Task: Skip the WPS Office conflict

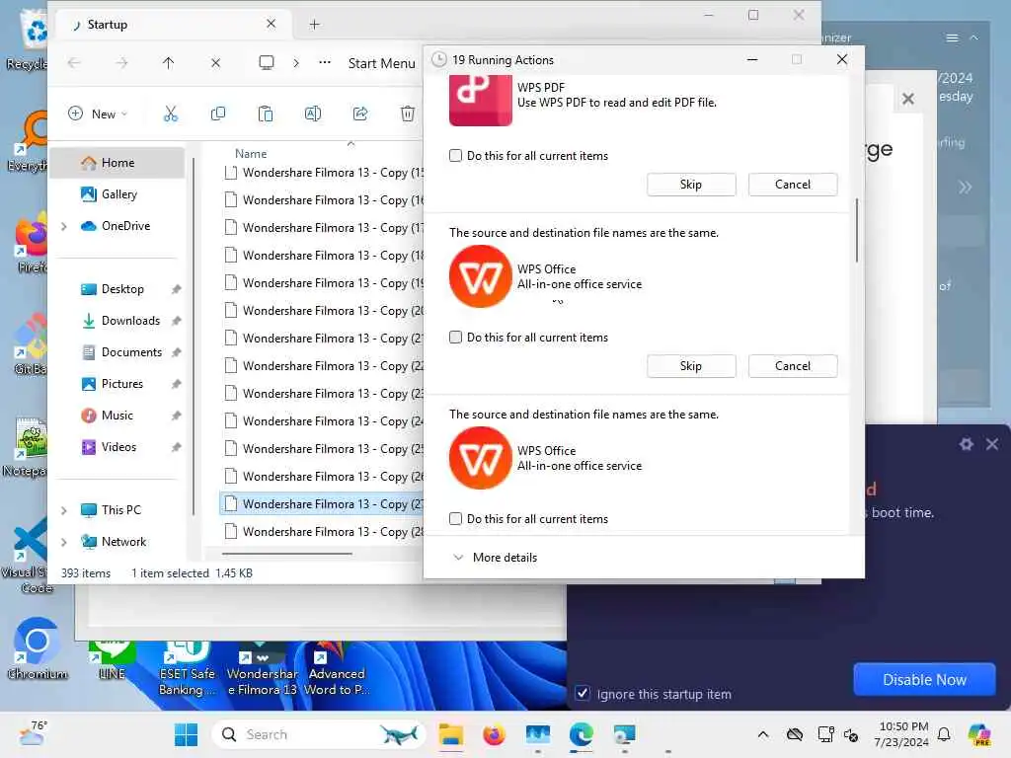Action: click(690, 366)
